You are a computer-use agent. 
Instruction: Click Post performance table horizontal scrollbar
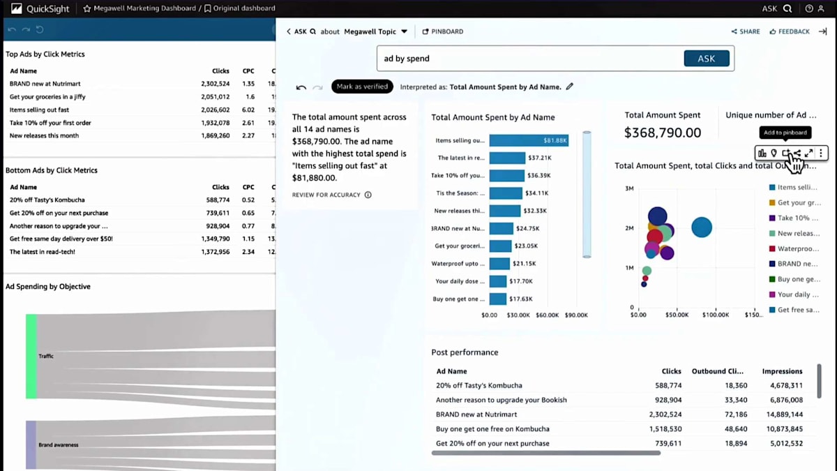click(x=545, y=453)
